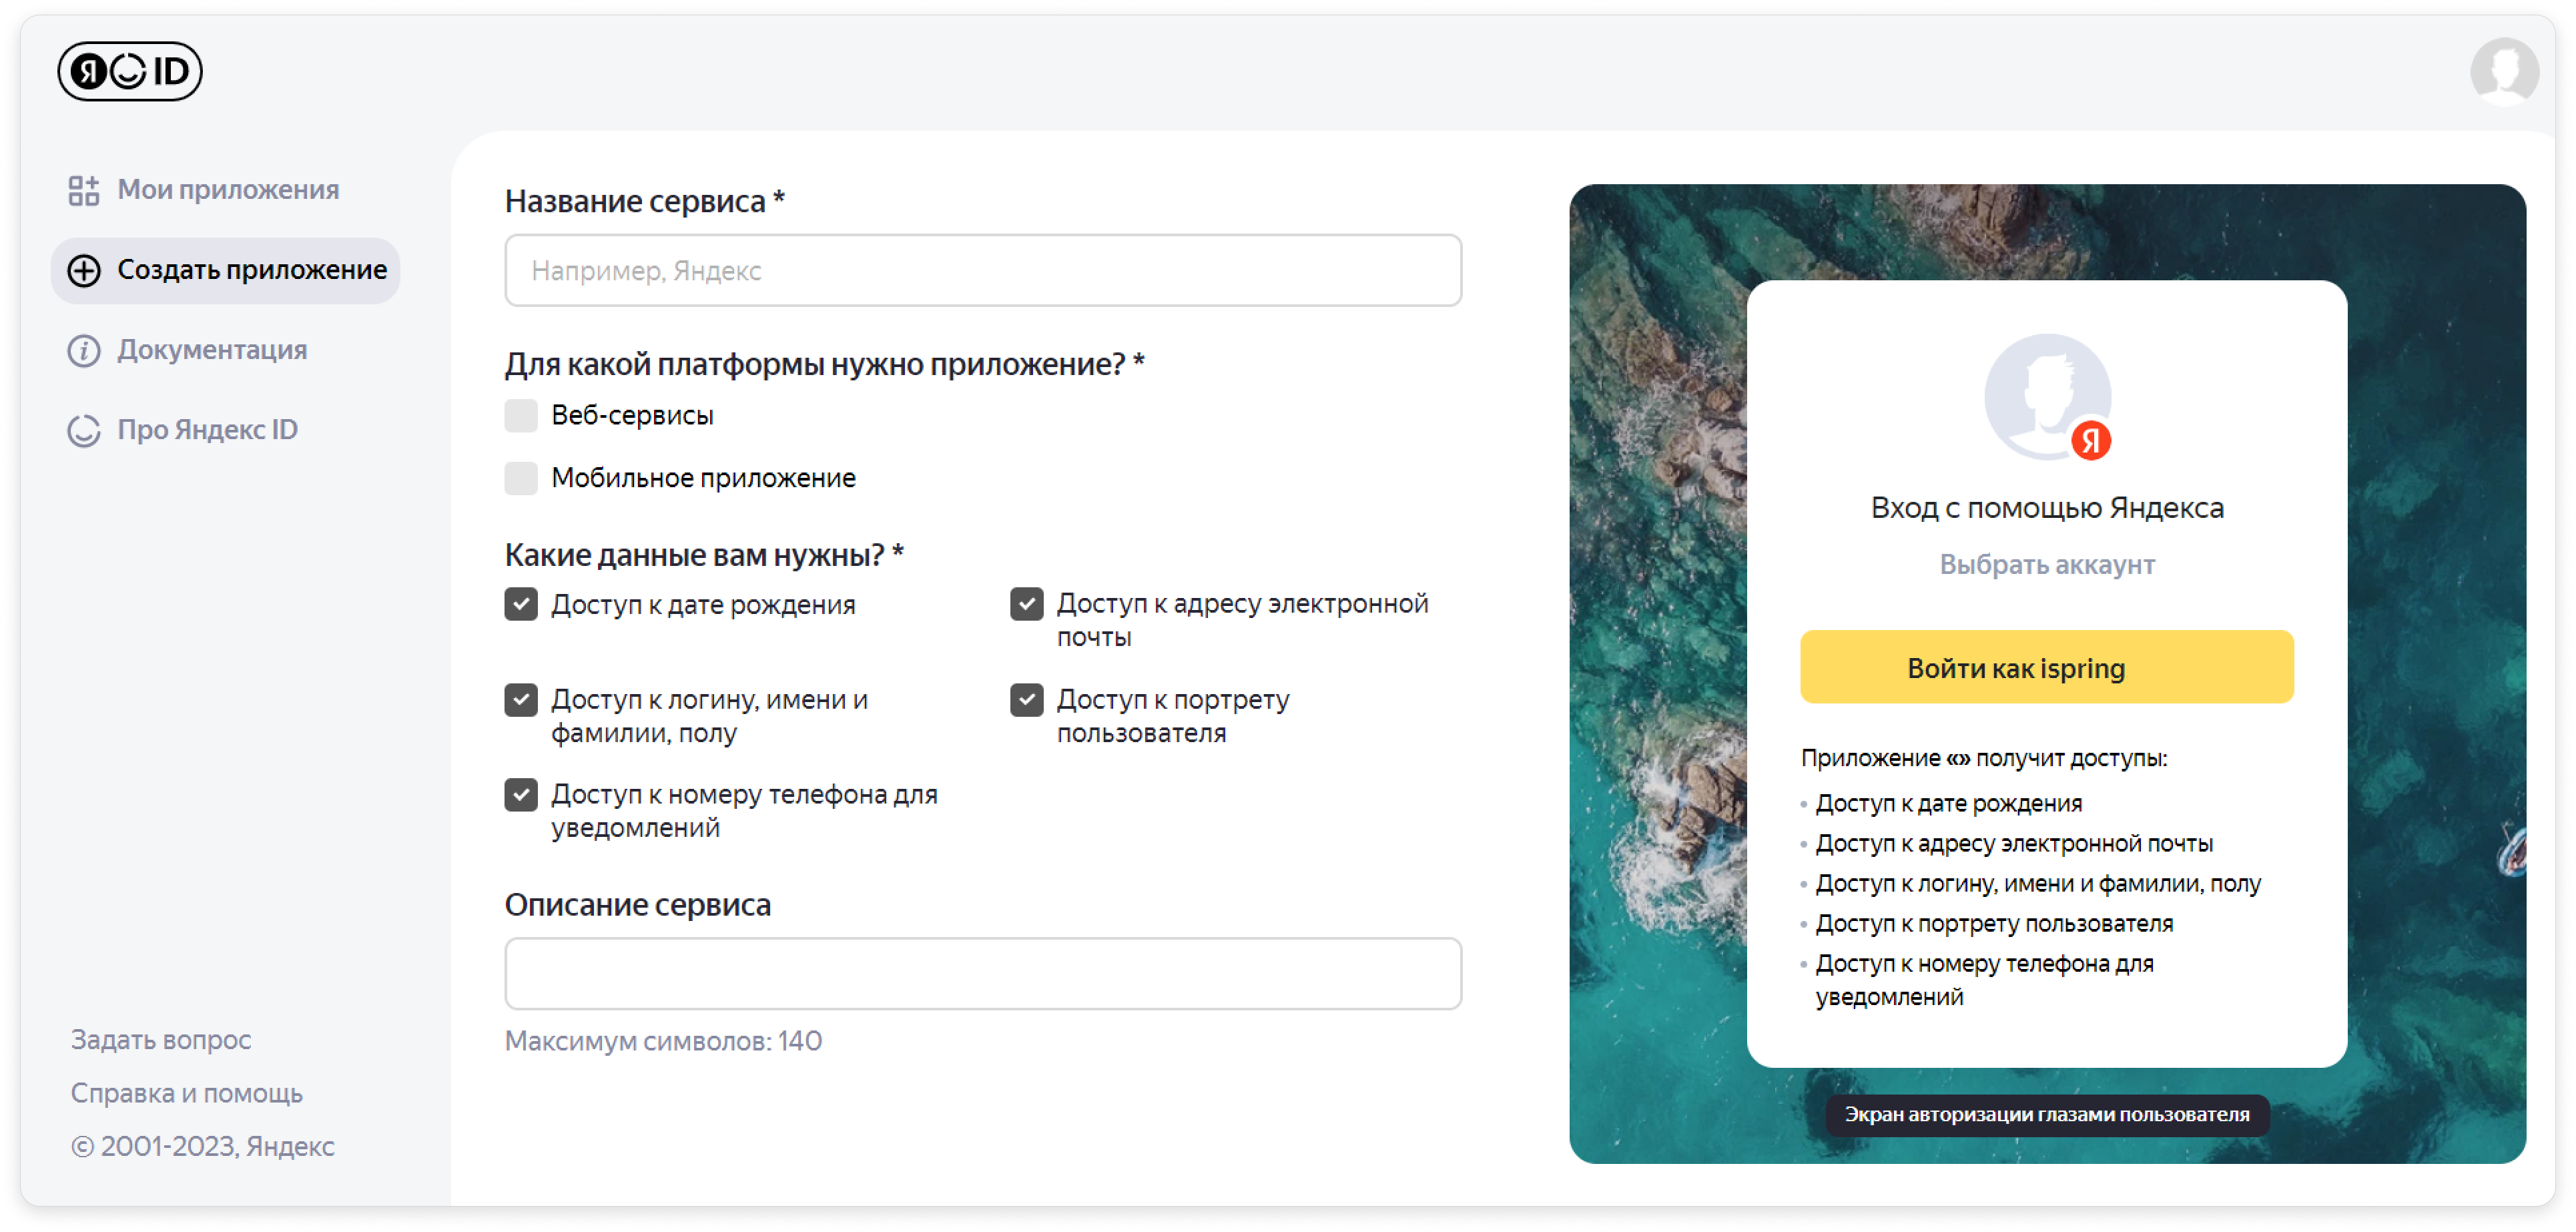The image size is (2576, 1232).
Task: Click preview item Доступ к дате рождения
Action: pos(1948,804)
